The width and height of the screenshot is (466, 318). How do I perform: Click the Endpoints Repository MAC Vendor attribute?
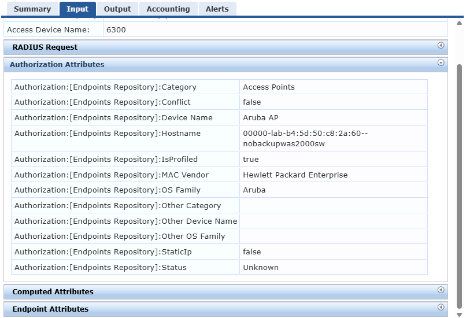[x=112, y=175]
